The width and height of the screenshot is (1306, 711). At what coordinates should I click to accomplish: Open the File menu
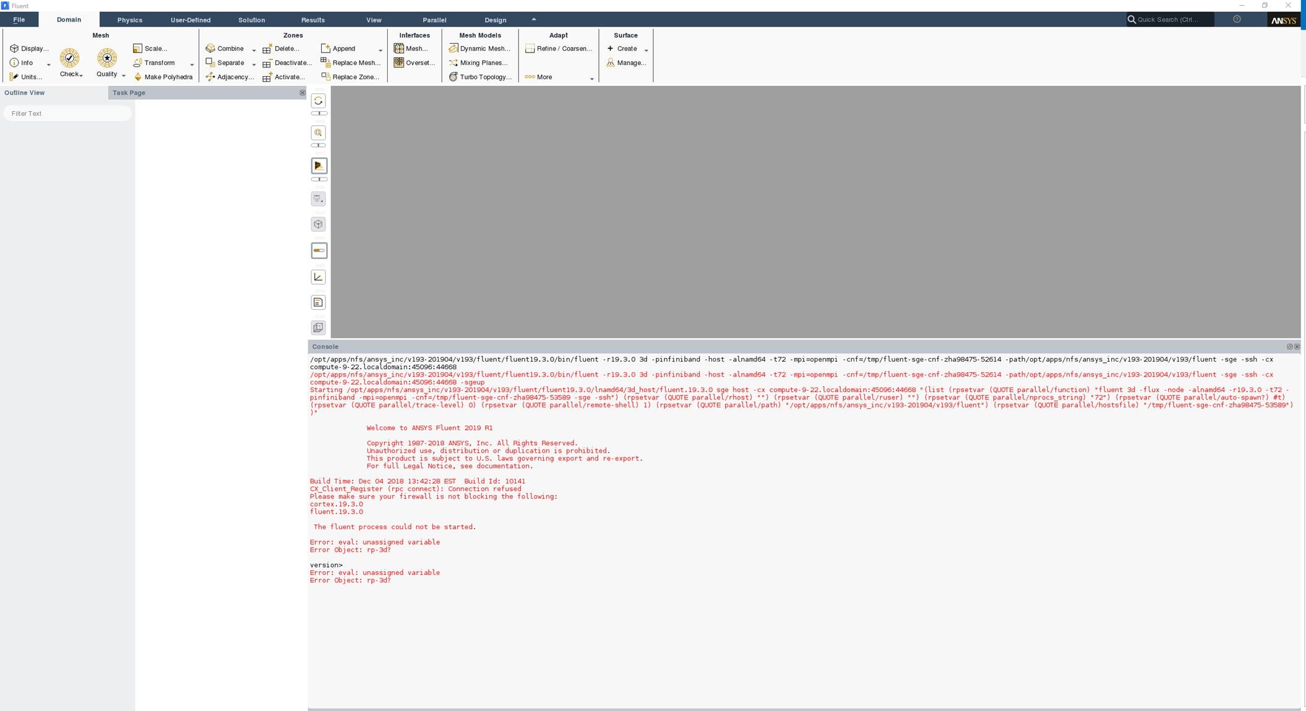pos(19,20)
